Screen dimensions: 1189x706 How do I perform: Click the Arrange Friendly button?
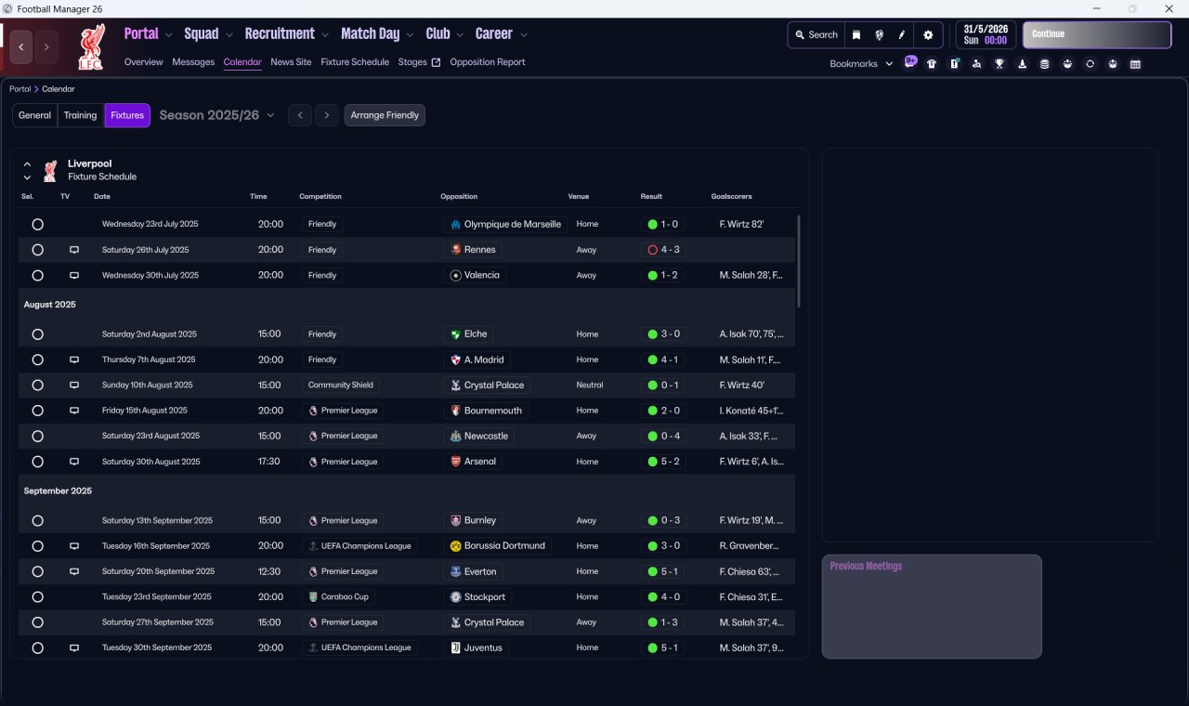pyautogui.click(x=385, y=115)
